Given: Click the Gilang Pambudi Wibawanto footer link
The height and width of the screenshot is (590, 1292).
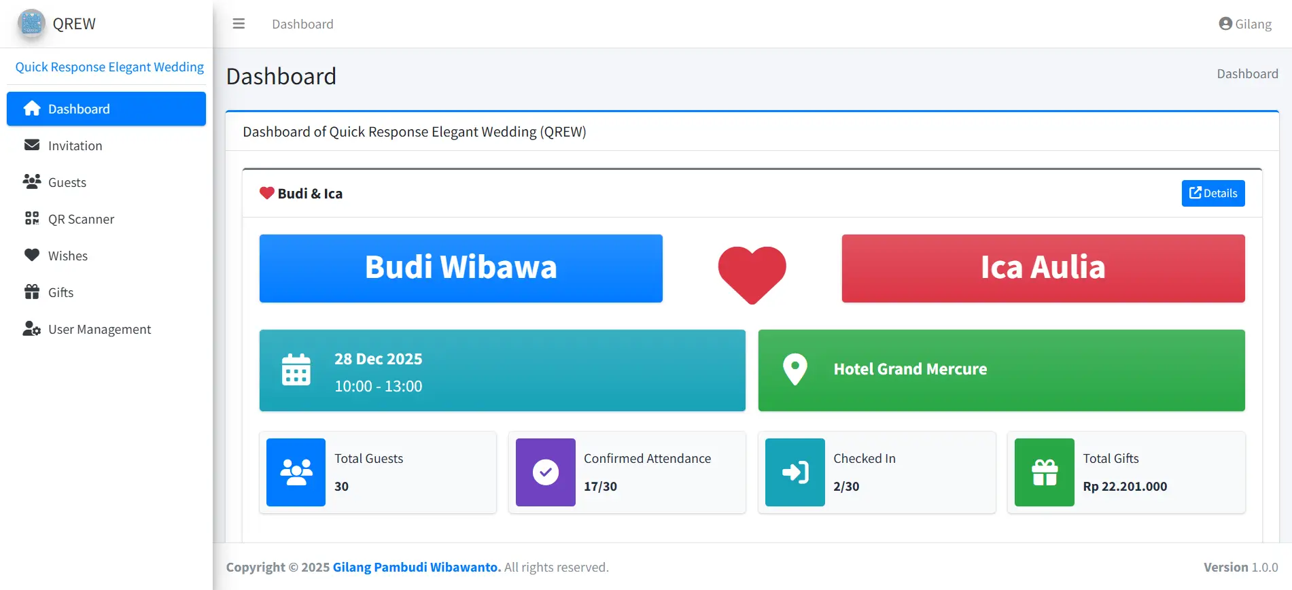Looking at the screenshot, I should (416, 567).
